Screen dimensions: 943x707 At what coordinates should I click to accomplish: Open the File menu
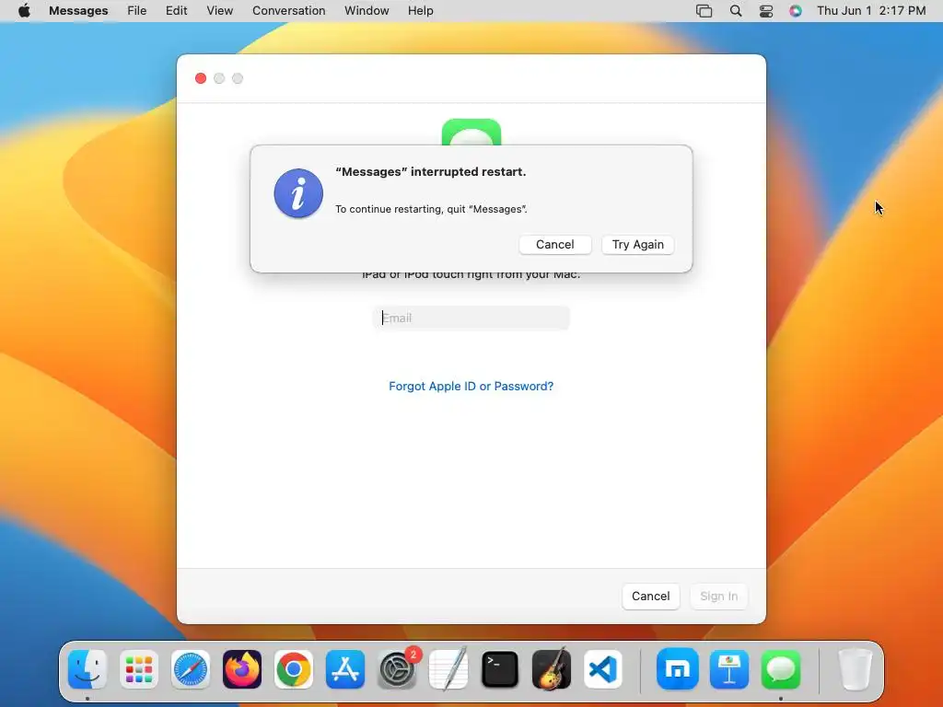point(137,11)
